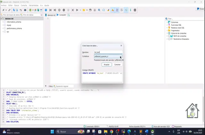Image resolution: width=205 pixels, height=135 pixels.
Task: Click Aceptar to create the database
Action: 106,65
